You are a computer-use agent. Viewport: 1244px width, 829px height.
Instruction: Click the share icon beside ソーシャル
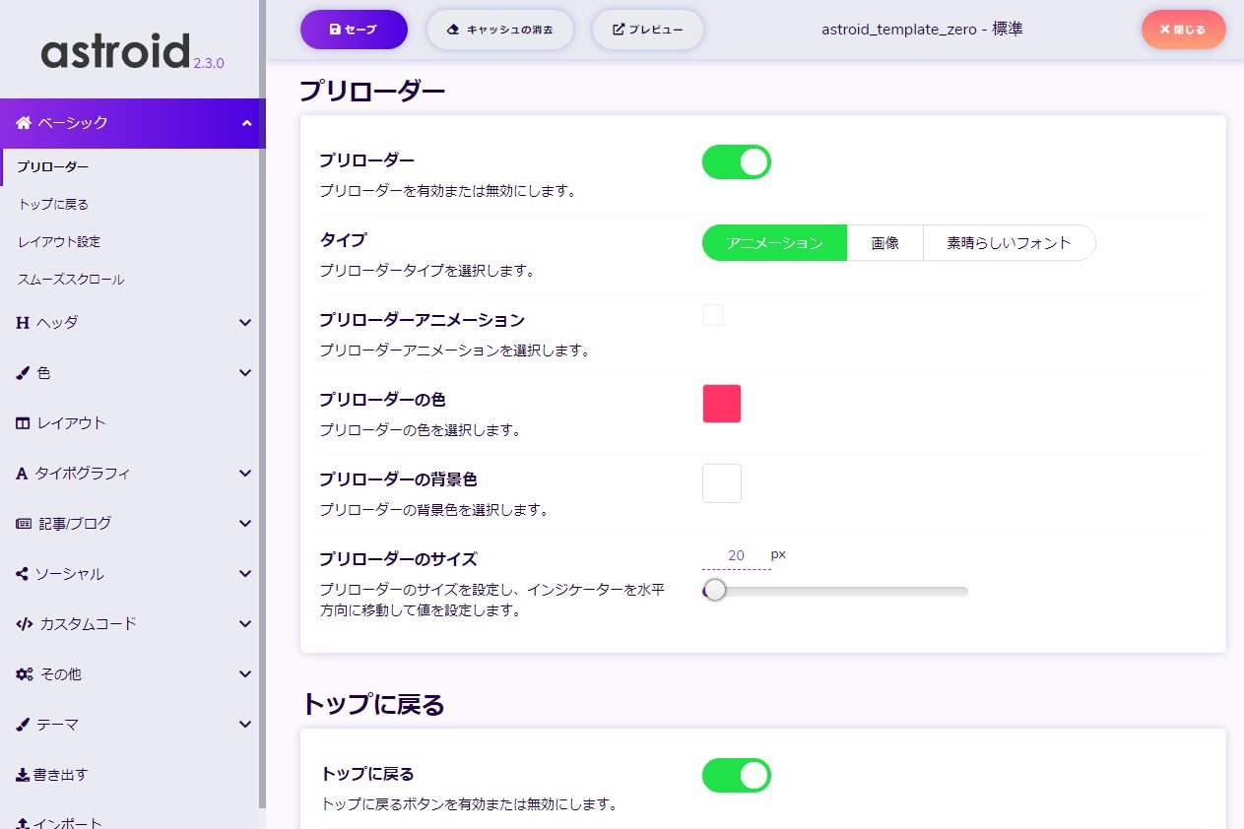pos(22,574)
